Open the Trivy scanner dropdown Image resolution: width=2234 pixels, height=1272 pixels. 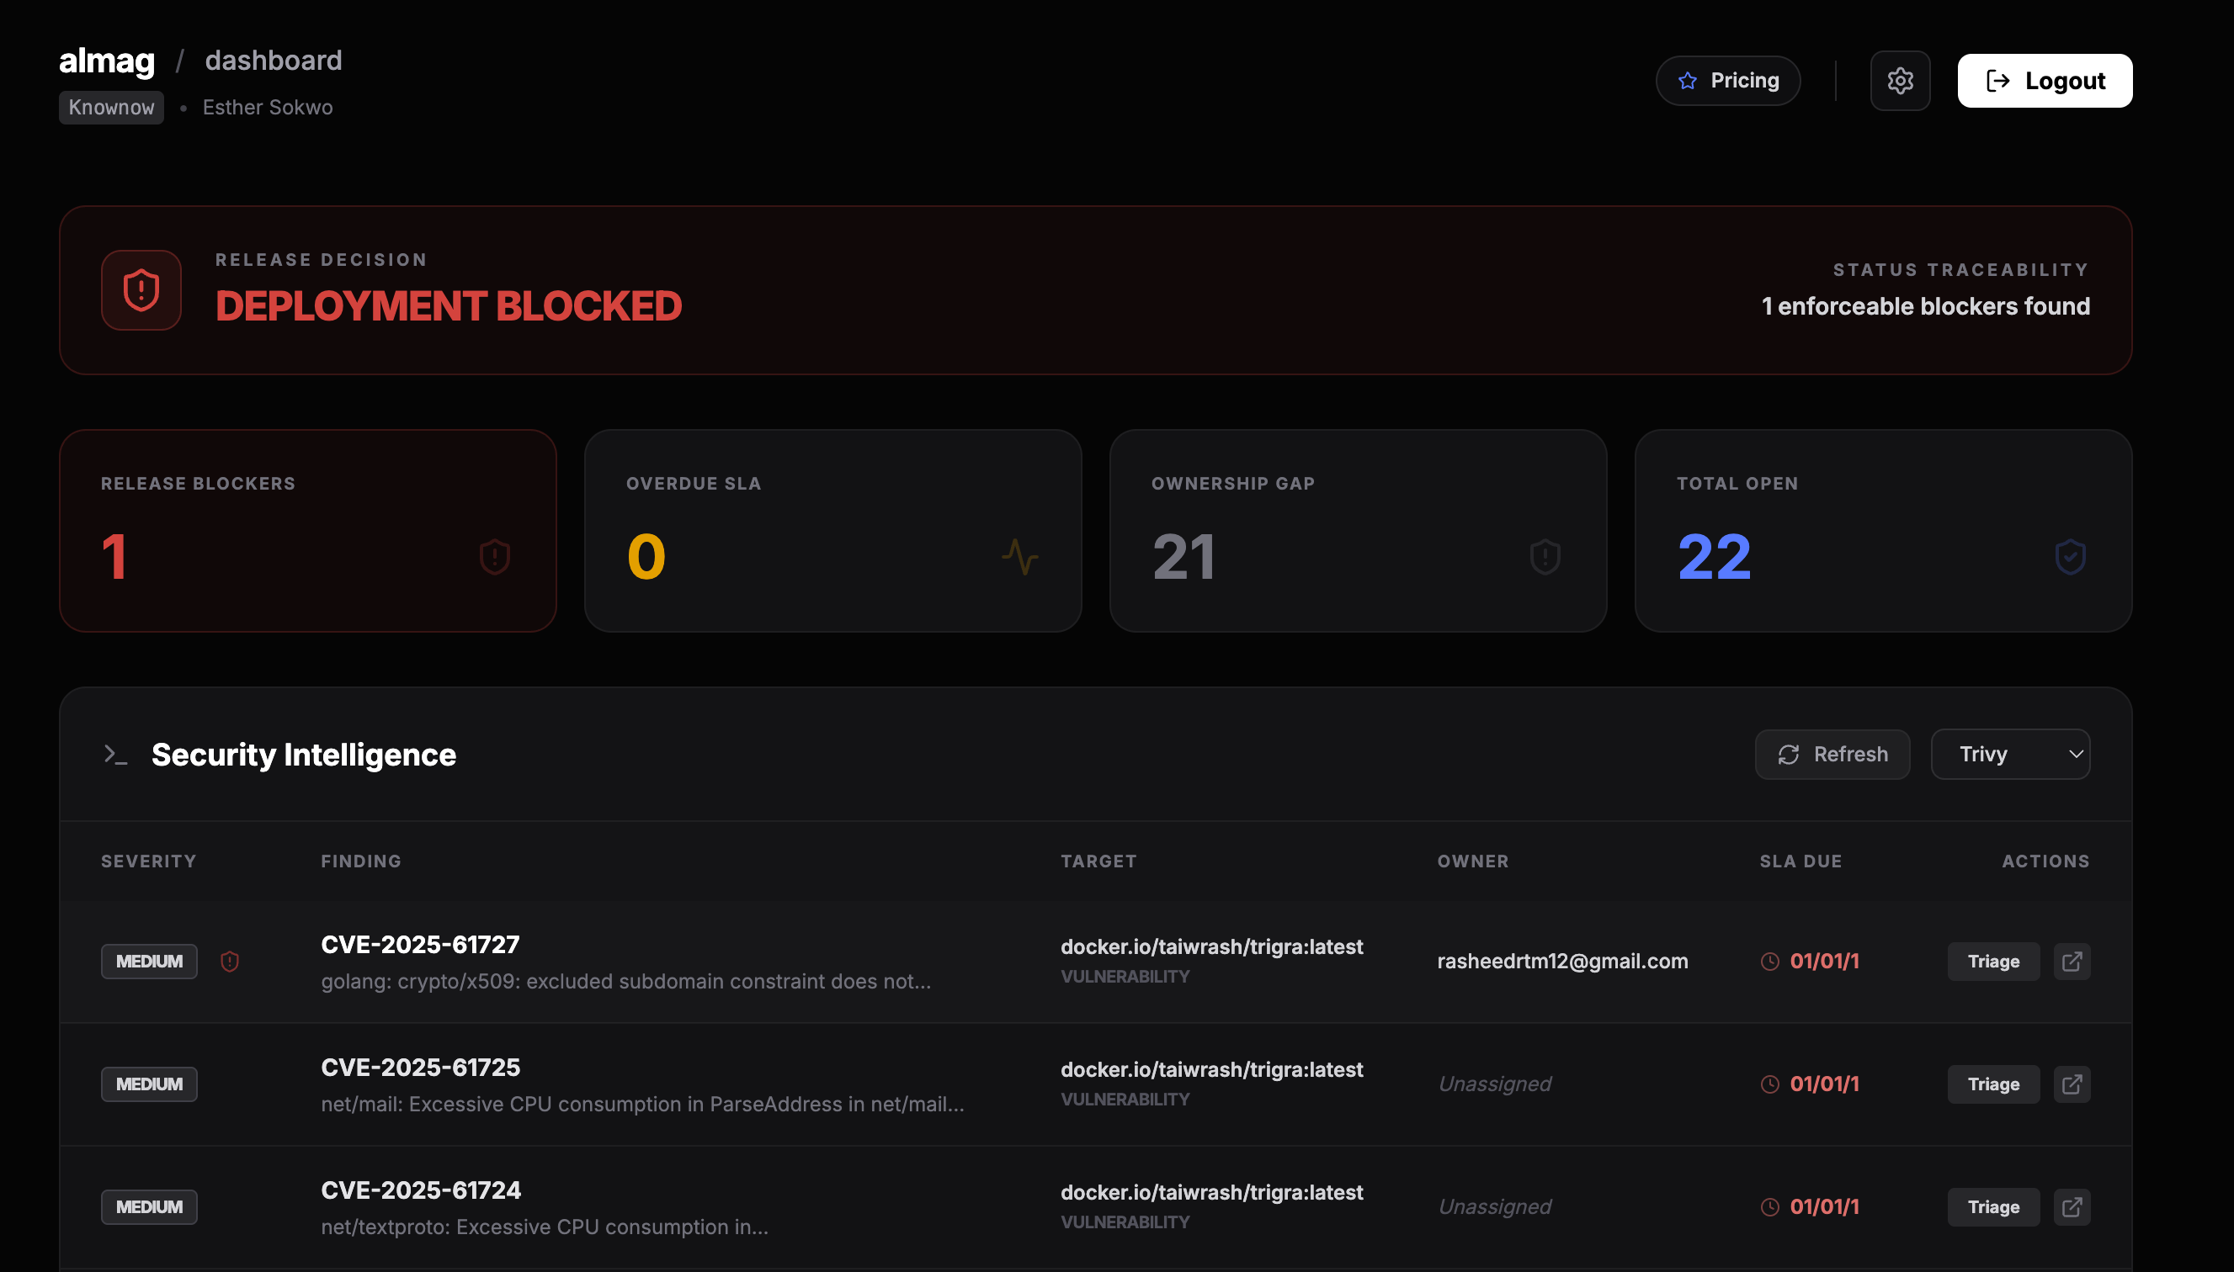tap(2009, 754)
